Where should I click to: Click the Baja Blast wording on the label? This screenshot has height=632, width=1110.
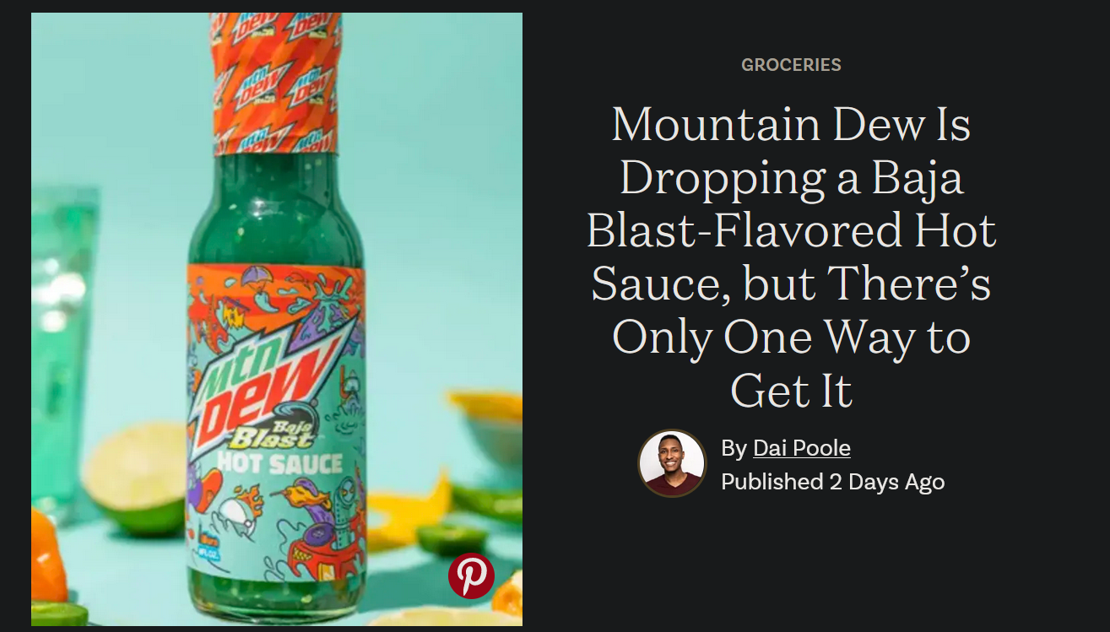point(263,434)
